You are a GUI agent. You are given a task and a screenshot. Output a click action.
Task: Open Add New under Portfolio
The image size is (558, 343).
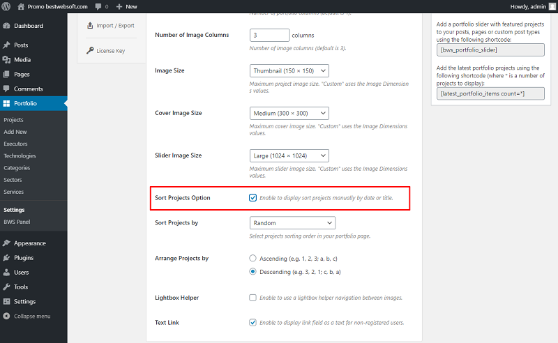(x=15, y=132)
